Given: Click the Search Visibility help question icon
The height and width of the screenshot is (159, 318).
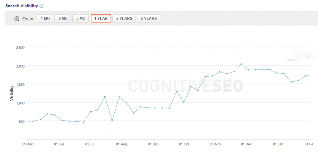Looking at the screenshot, I should click(x=42, y=6).
